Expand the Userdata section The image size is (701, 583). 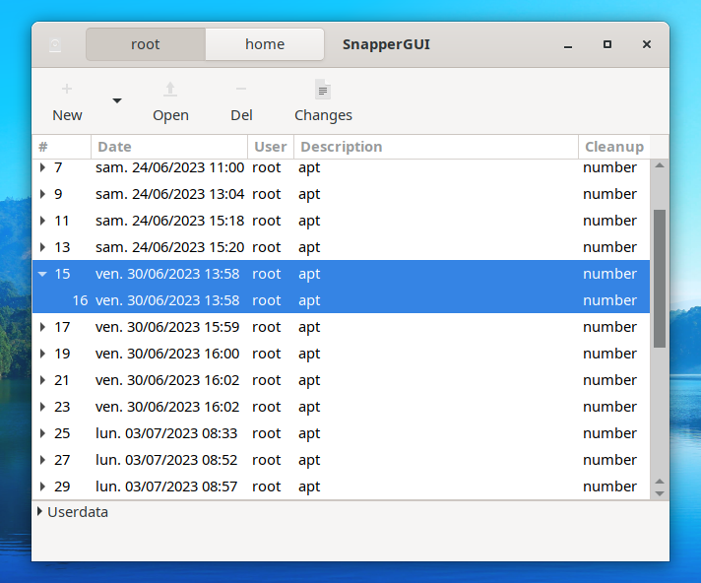(x=39, y=512)
